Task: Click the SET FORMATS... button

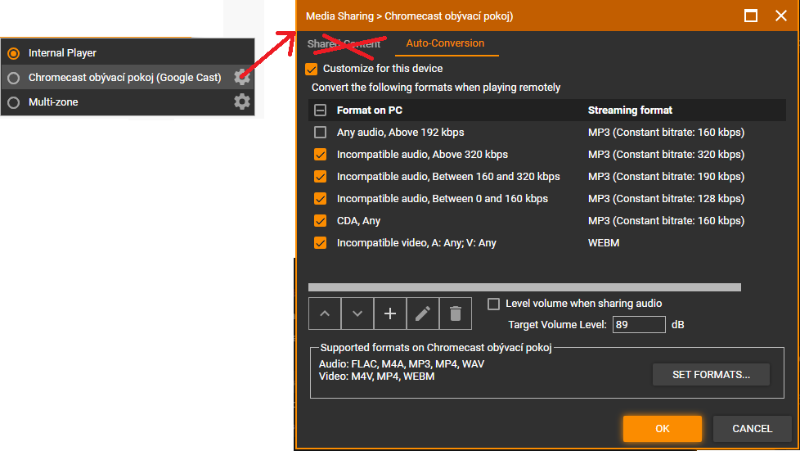Action: coord(710,375)
